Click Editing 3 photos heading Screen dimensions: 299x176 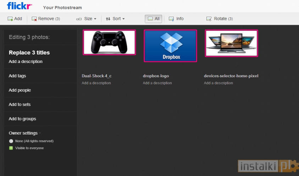click(x=29, y=37)
